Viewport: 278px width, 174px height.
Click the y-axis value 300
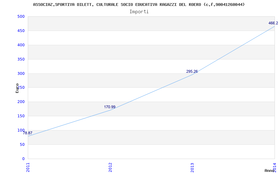(x=21, y=73)
